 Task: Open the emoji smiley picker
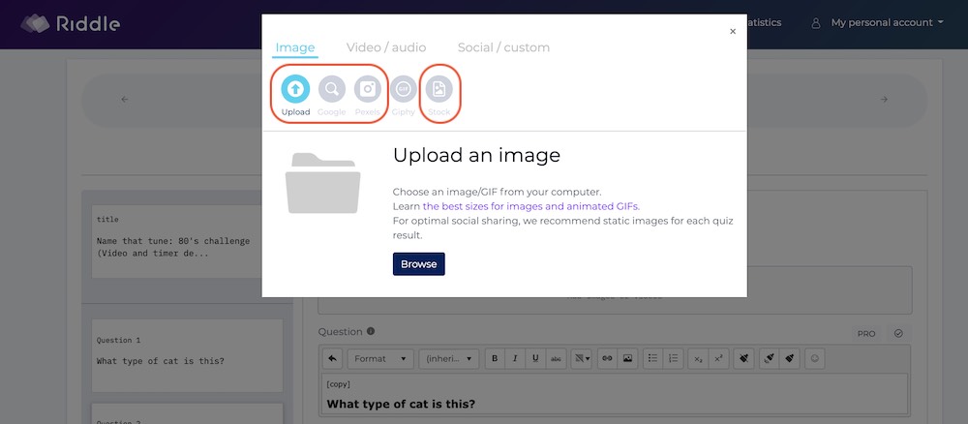(815, 358)
